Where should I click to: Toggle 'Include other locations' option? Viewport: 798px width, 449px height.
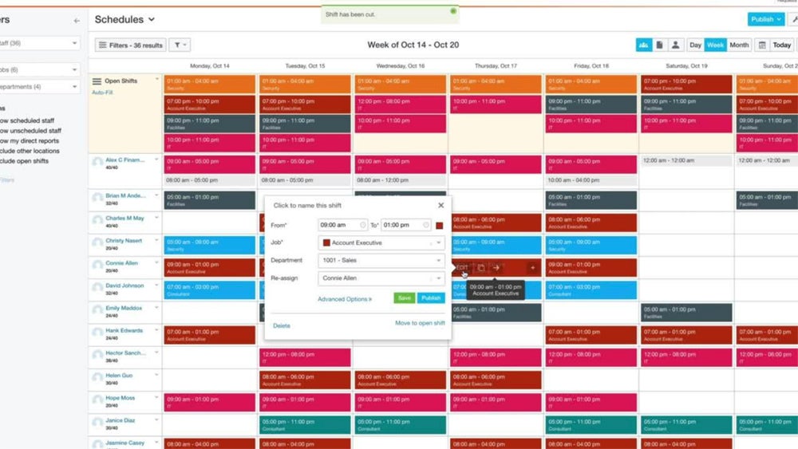(x=30, y=151)
